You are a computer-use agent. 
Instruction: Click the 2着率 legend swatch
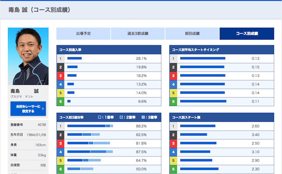coord(121,117)
